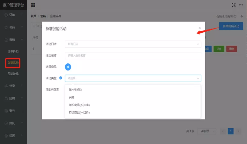Image resolution: width=247 pixels, height=144 pixels.
Task: Open 订单折扣 submenu item
Action: (x=13, y=52)
